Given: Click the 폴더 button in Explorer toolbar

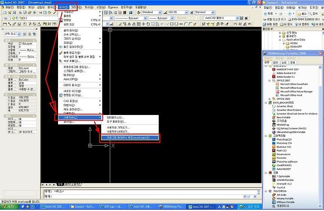Looking at the screenshot, I should [302, 14].
